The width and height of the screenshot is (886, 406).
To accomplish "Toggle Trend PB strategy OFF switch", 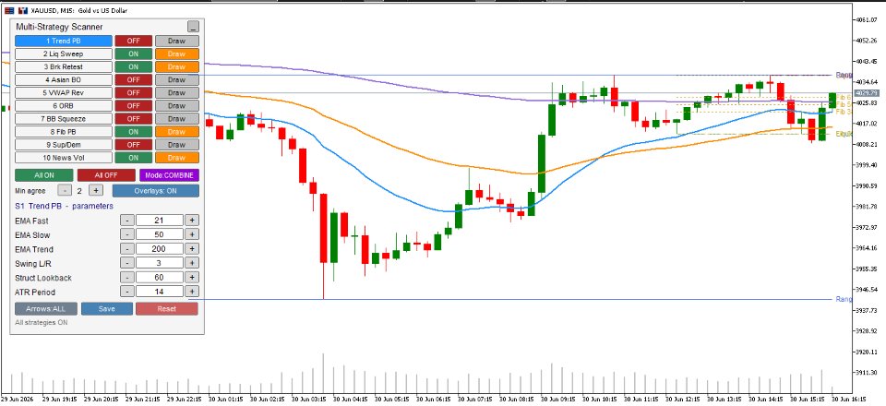I will point(133,41).
